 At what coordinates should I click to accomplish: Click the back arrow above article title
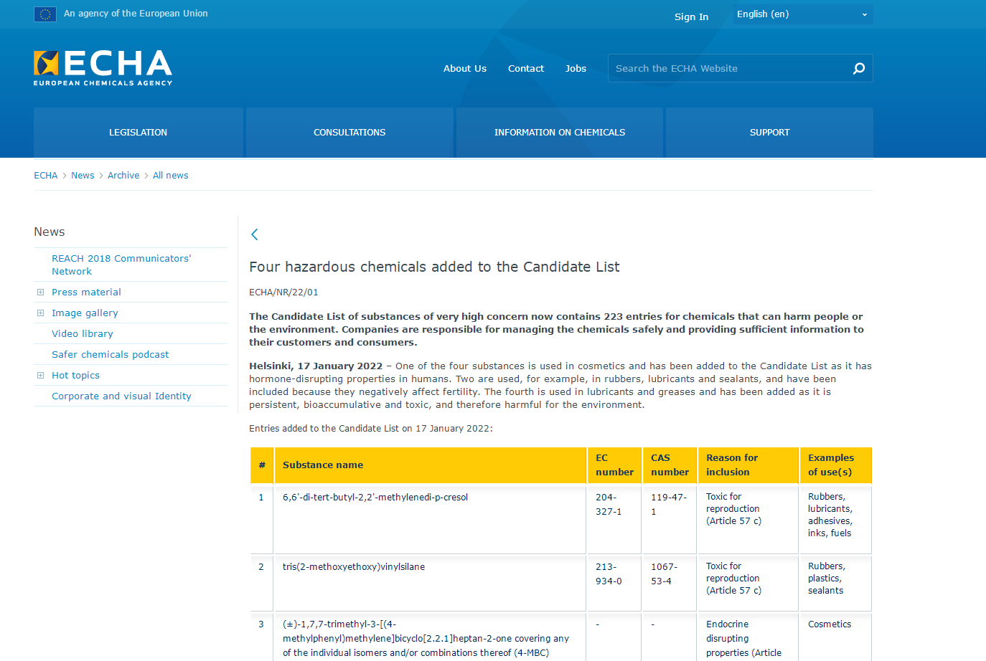click(254, 234)
